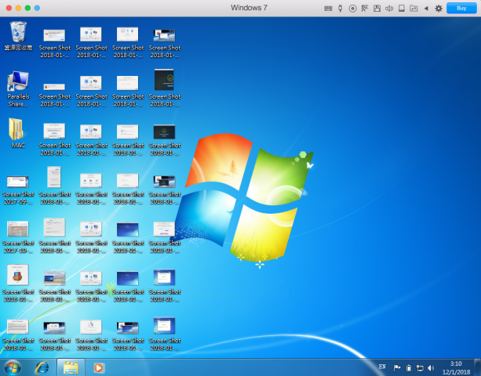Image resolution: width=481 pixels, height=376 pixels.
Task: Select the Screen Shot 2017-09 file icon
Action: coord(18,190)
